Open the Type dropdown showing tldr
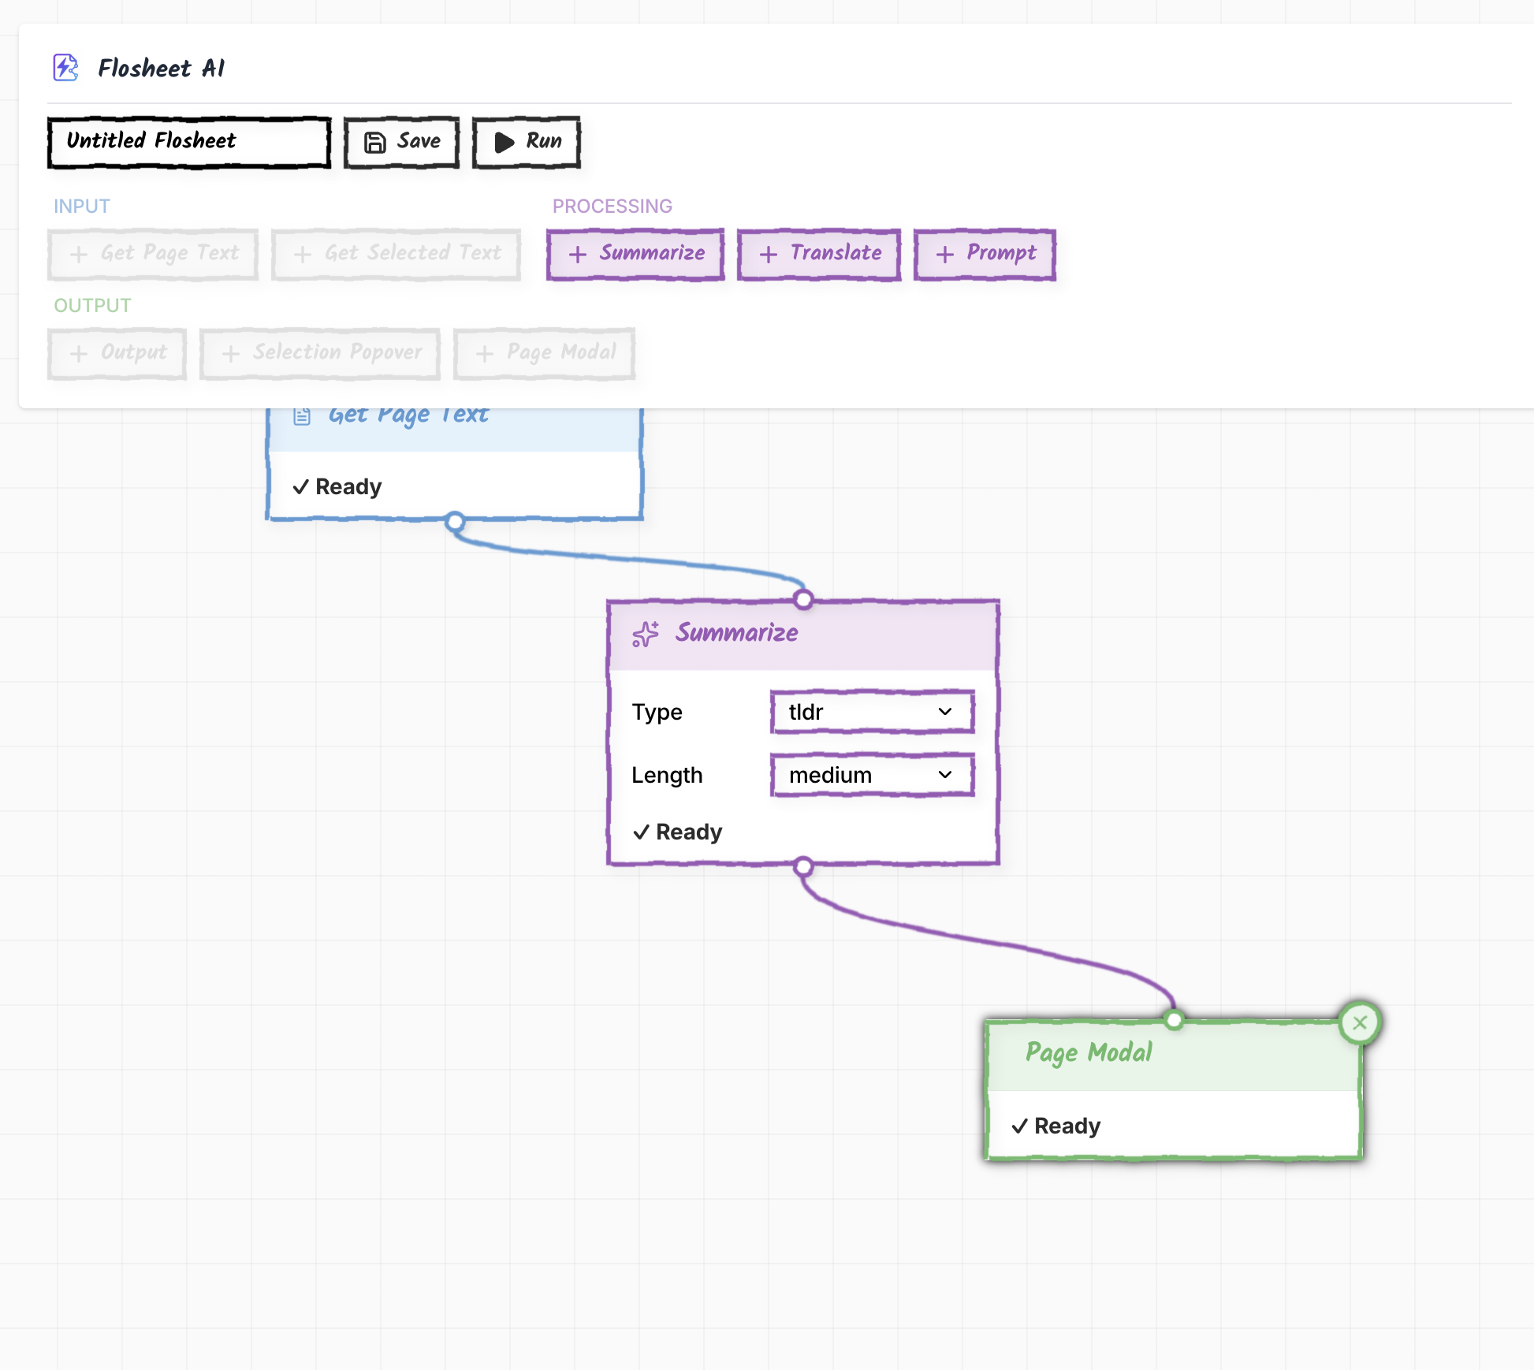 pyautogui.click(x=871, y=712)
